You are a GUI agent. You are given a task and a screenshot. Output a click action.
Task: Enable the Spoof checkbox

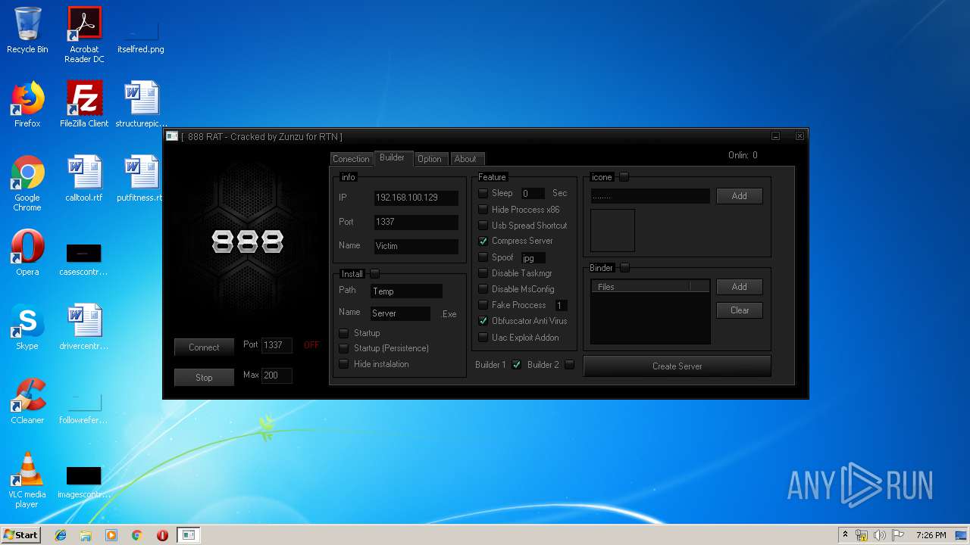(483, 257)
